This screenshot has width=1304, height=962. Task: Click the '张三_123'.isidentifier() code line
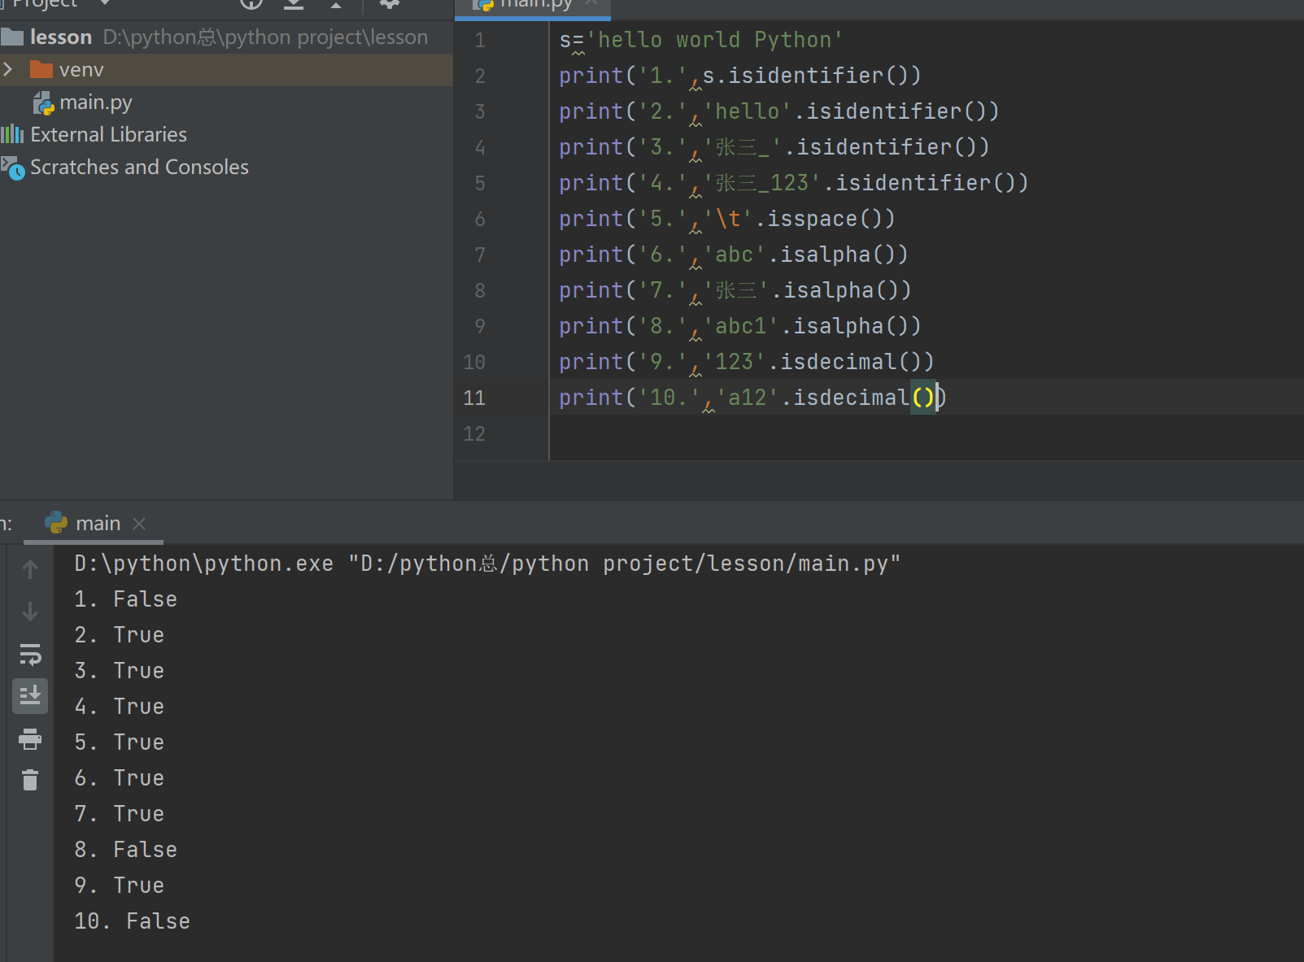pos(793,183)
